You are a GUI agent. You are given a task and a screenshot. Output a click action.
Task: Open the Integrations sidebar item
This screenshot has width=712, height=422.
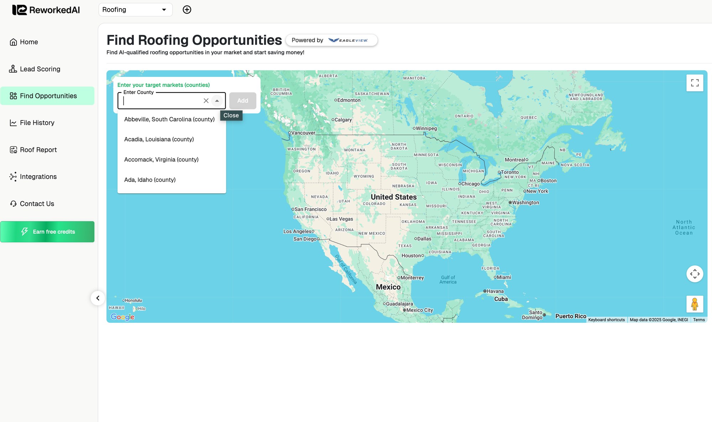(x=38, y=177)
